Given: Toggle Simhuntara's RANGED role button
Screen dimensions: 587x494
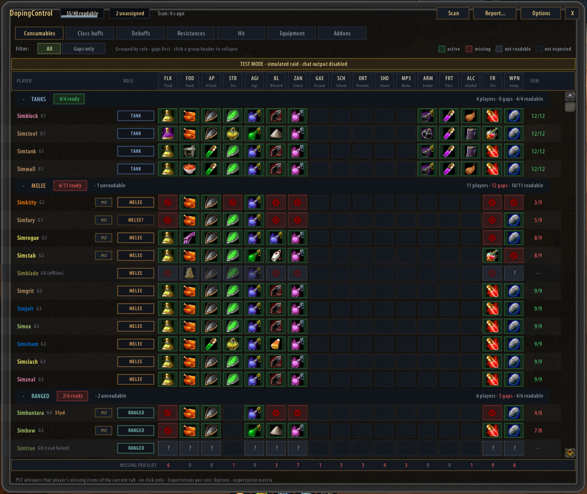Looking at the screenshot, I should [136, 413].
